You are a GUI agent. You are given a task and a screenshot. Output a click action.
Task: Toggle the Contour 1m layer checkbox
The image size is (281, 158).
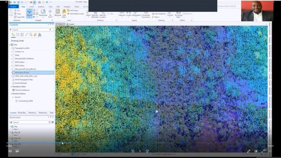(x=13, y=52)
